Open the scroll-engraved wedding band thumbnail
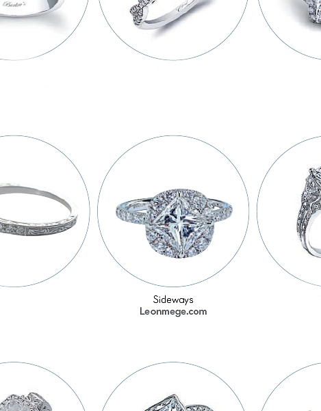Screen dimensions: 321x411 [x=39, y=211]
